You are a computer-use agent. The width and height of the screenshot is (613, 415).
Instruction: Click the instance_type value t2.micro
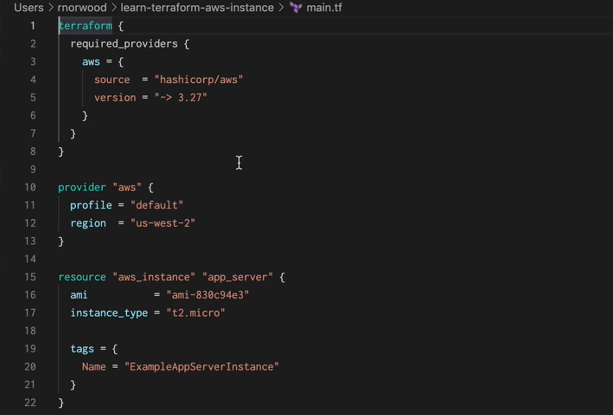[x=196, y=312]
